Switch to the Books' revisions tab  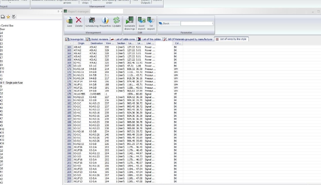[x=97, y=39]
